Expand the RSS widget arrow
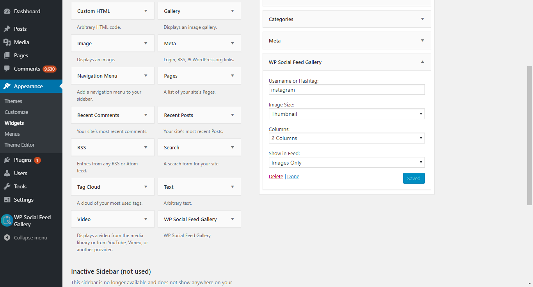This screenshot has width=533, height=287. click(x=146, y=147)
